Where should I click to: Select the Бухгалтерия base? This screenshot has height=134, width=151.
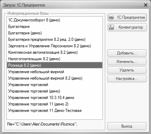[x=55, y=27]
